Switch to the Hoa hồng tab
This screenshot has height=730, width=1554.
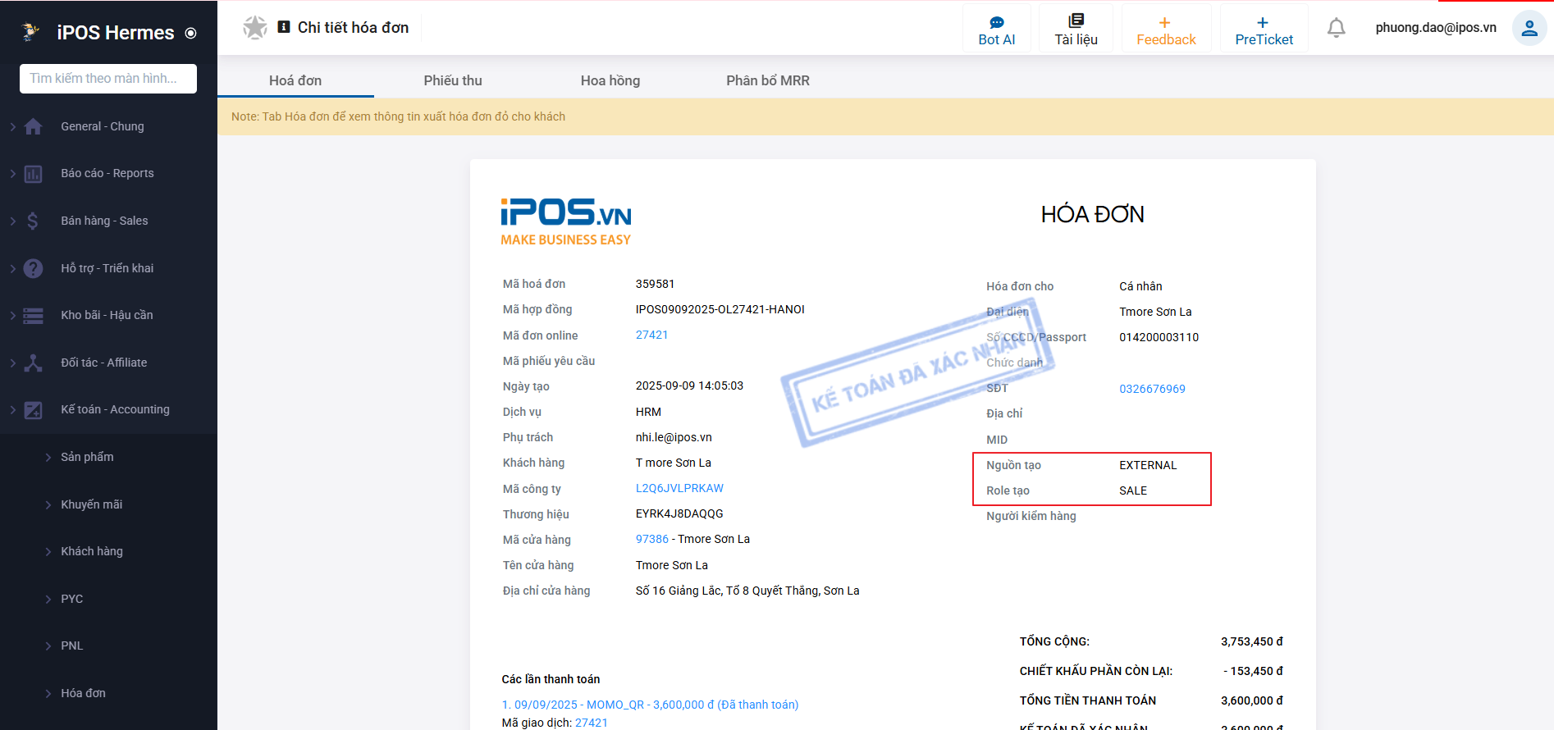coord(610,80)
